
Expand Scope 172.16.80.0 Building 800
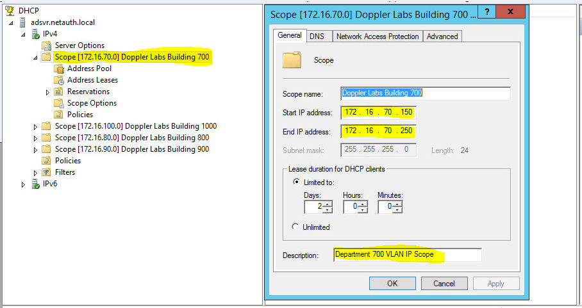tap(35, 138)
